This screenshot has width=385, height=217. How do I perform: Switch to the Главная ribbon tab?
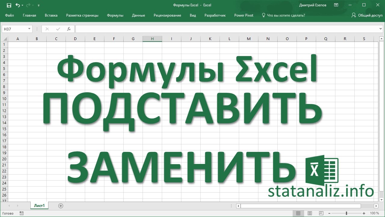tap(29, 15)
